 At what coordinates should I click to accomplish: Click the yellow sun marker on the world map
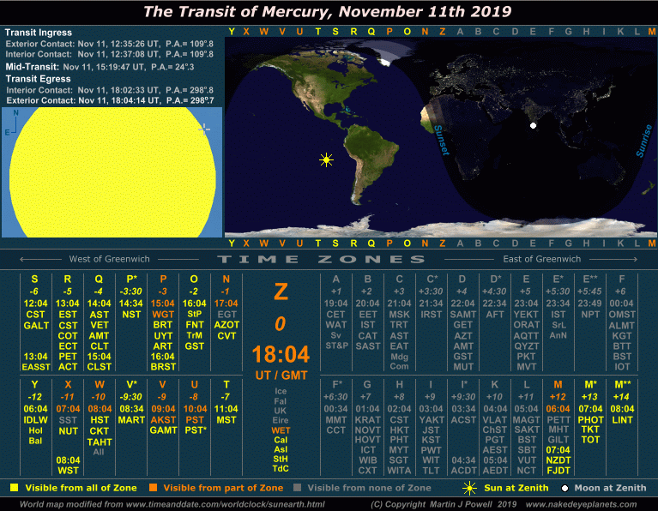pyautogui.click(x=326, y=159)
